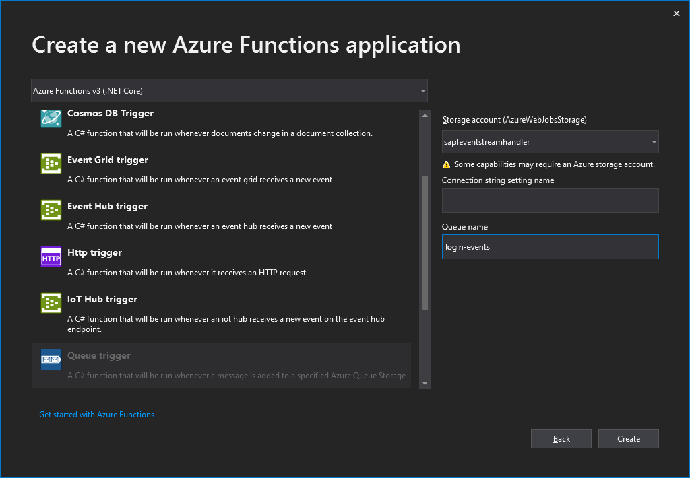Click the Storage account (AzureWebJobsStorage) label
The height and width of the screenshot is (478, 690).
[x=514, y=120]
